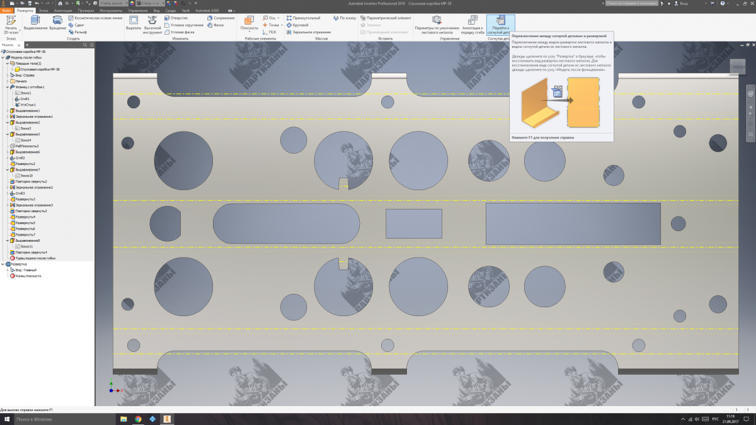Open Аннотация к порядку сгиба

[x=472, y=24]
